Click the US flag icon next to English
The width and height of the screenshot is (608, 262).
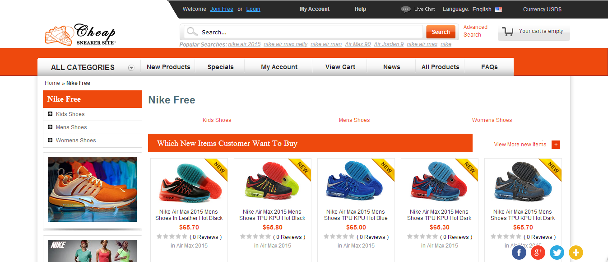498,9
